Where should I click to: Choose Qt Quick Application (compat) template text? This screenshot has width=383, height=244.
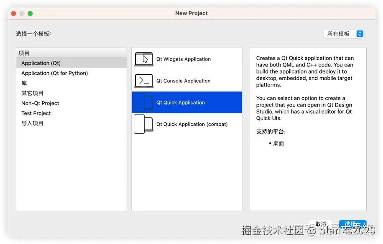tap(192, 124)
